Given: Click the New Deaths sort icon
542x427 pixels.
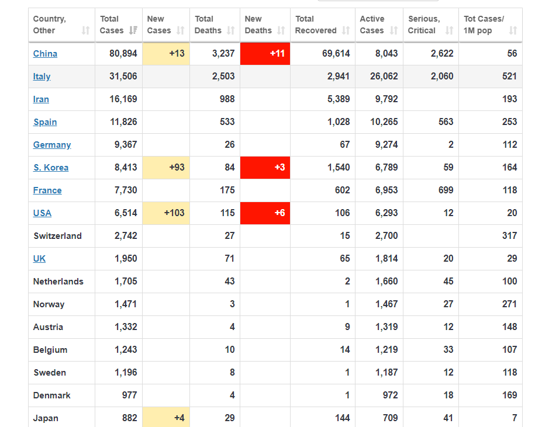Looking at the screenshot, I should tap(281, 30).
